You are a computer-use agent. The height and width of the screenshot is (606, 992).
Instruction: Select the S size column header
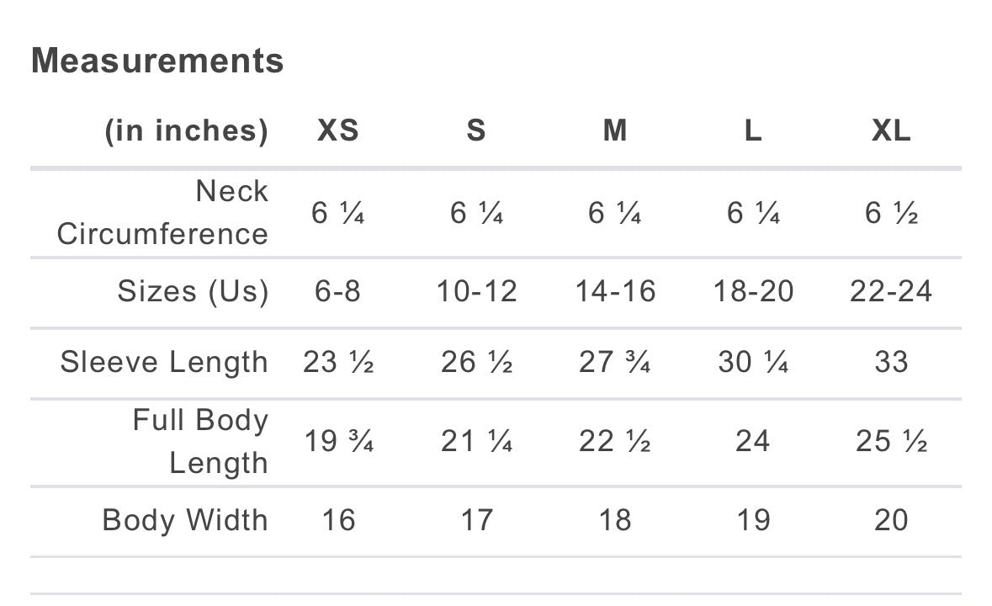(x=476, y=130)
